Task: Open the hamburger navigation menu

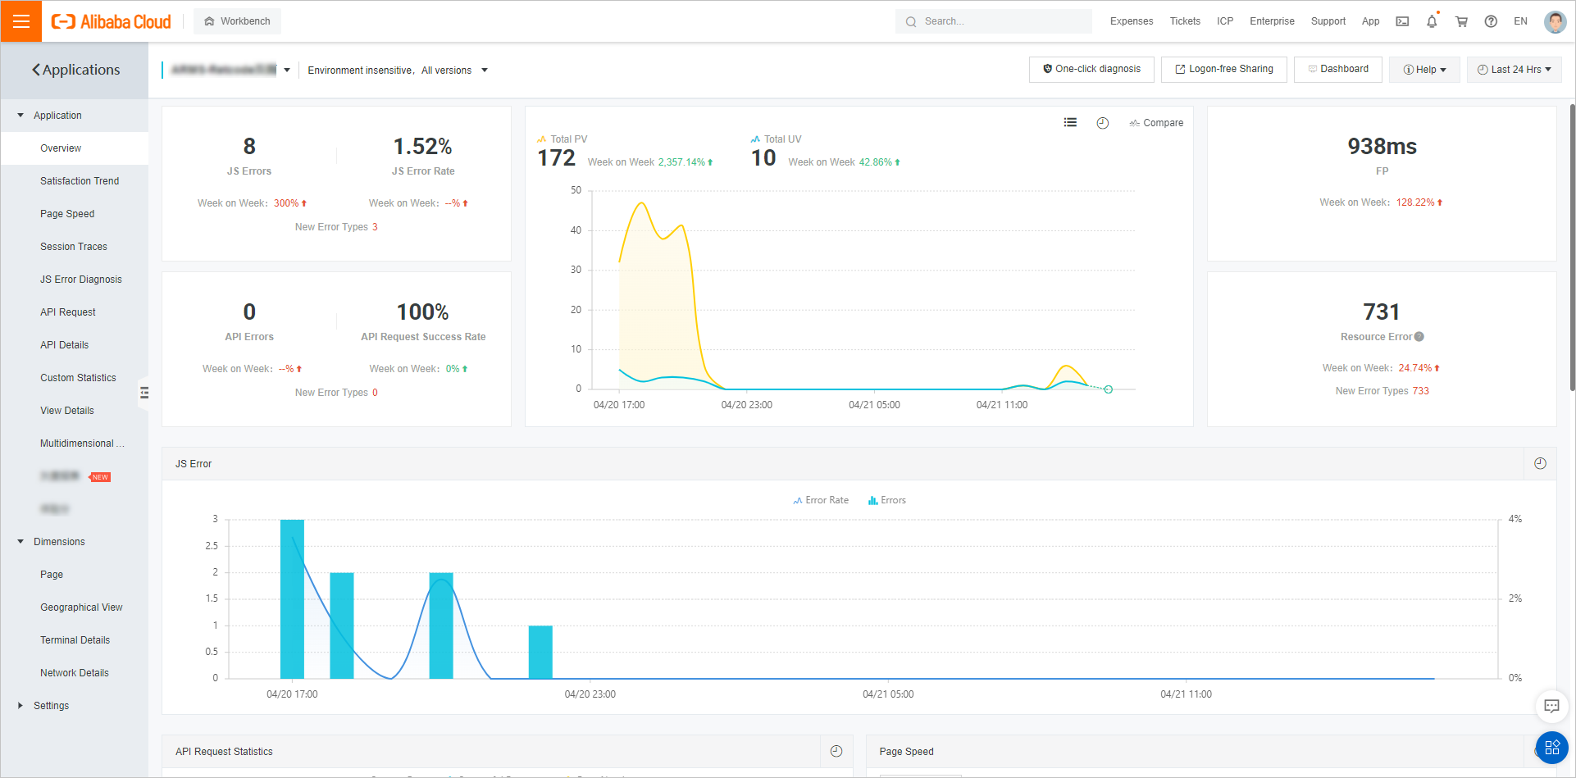Action: click(x=20, y=21)
